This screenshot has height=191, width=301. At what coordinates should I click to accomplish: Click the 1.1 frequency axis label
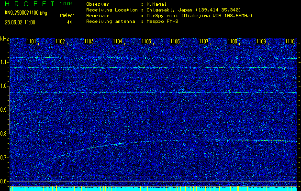pos(3,62)
